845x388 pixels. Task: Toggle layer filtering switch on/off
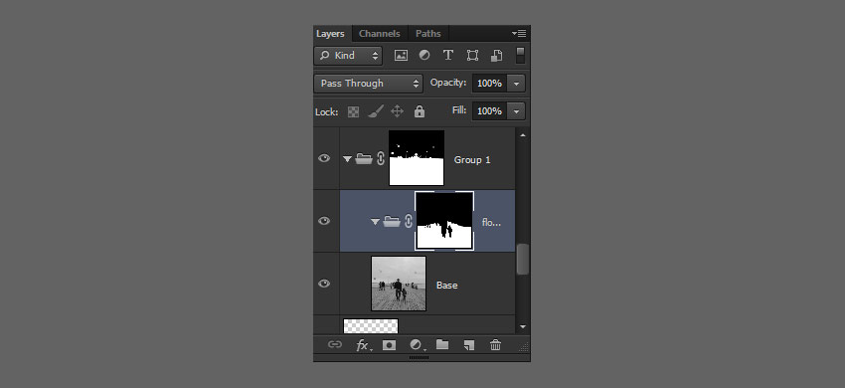(520, 56)
